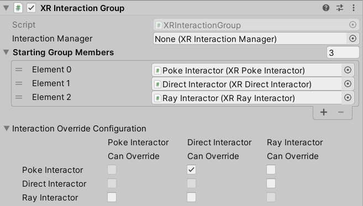Click the Starting Group Members heading
This screenshot has height=206, width=363.
click(63, 52)
